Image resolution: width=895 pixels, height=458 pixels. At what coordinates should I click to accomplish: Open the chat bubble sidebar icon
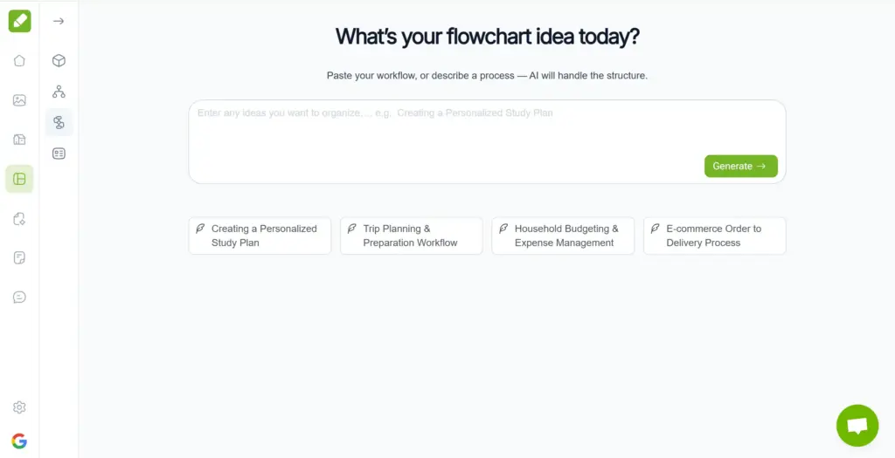click(x=19, y=297)
